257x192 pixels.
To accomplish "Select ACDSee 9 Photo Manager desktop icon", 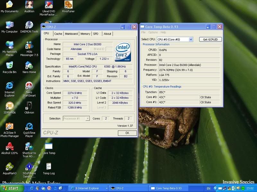I will click(10, 130).
